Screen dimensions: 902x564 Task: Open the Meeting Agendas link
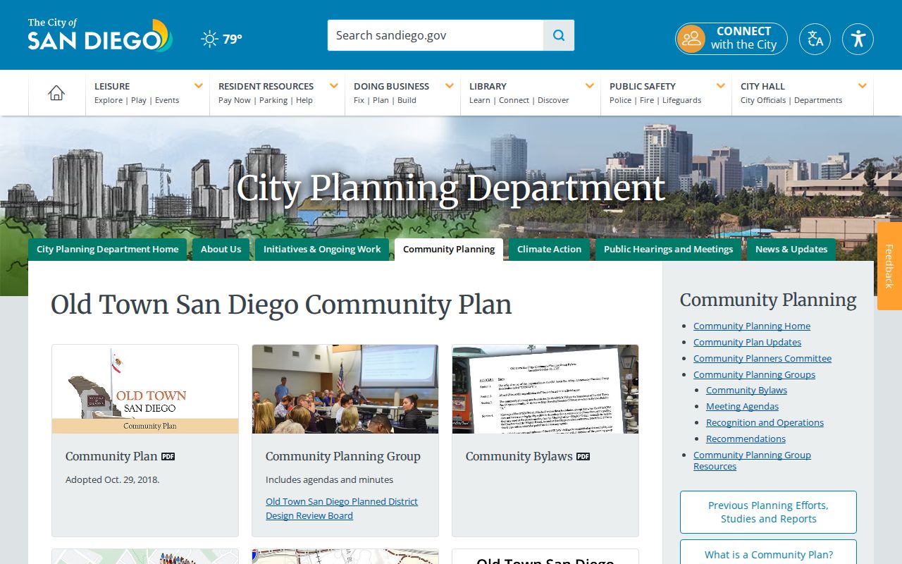click(x=742, y=406)
